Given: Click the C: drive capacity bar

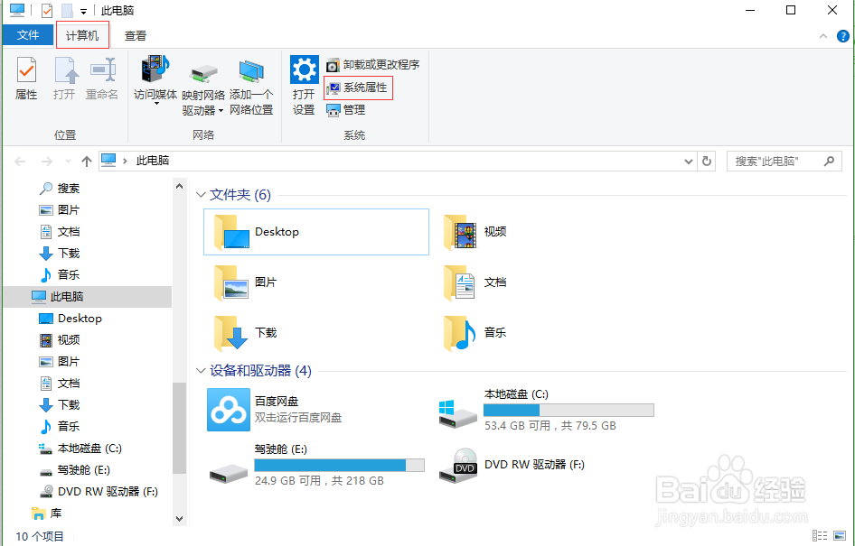Looking at the screenshot, I should [x=569, y=410].
